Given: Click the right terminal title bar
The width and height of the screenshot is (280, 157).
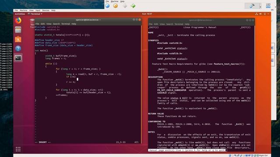Looking at the screenshot, I should point(201,20).
